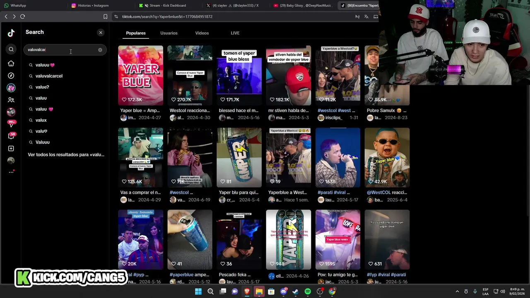This screenshot has height=298, width=530.
Task: Open the sidebar search magnifier icon
Action: click(x=11, y=50)
